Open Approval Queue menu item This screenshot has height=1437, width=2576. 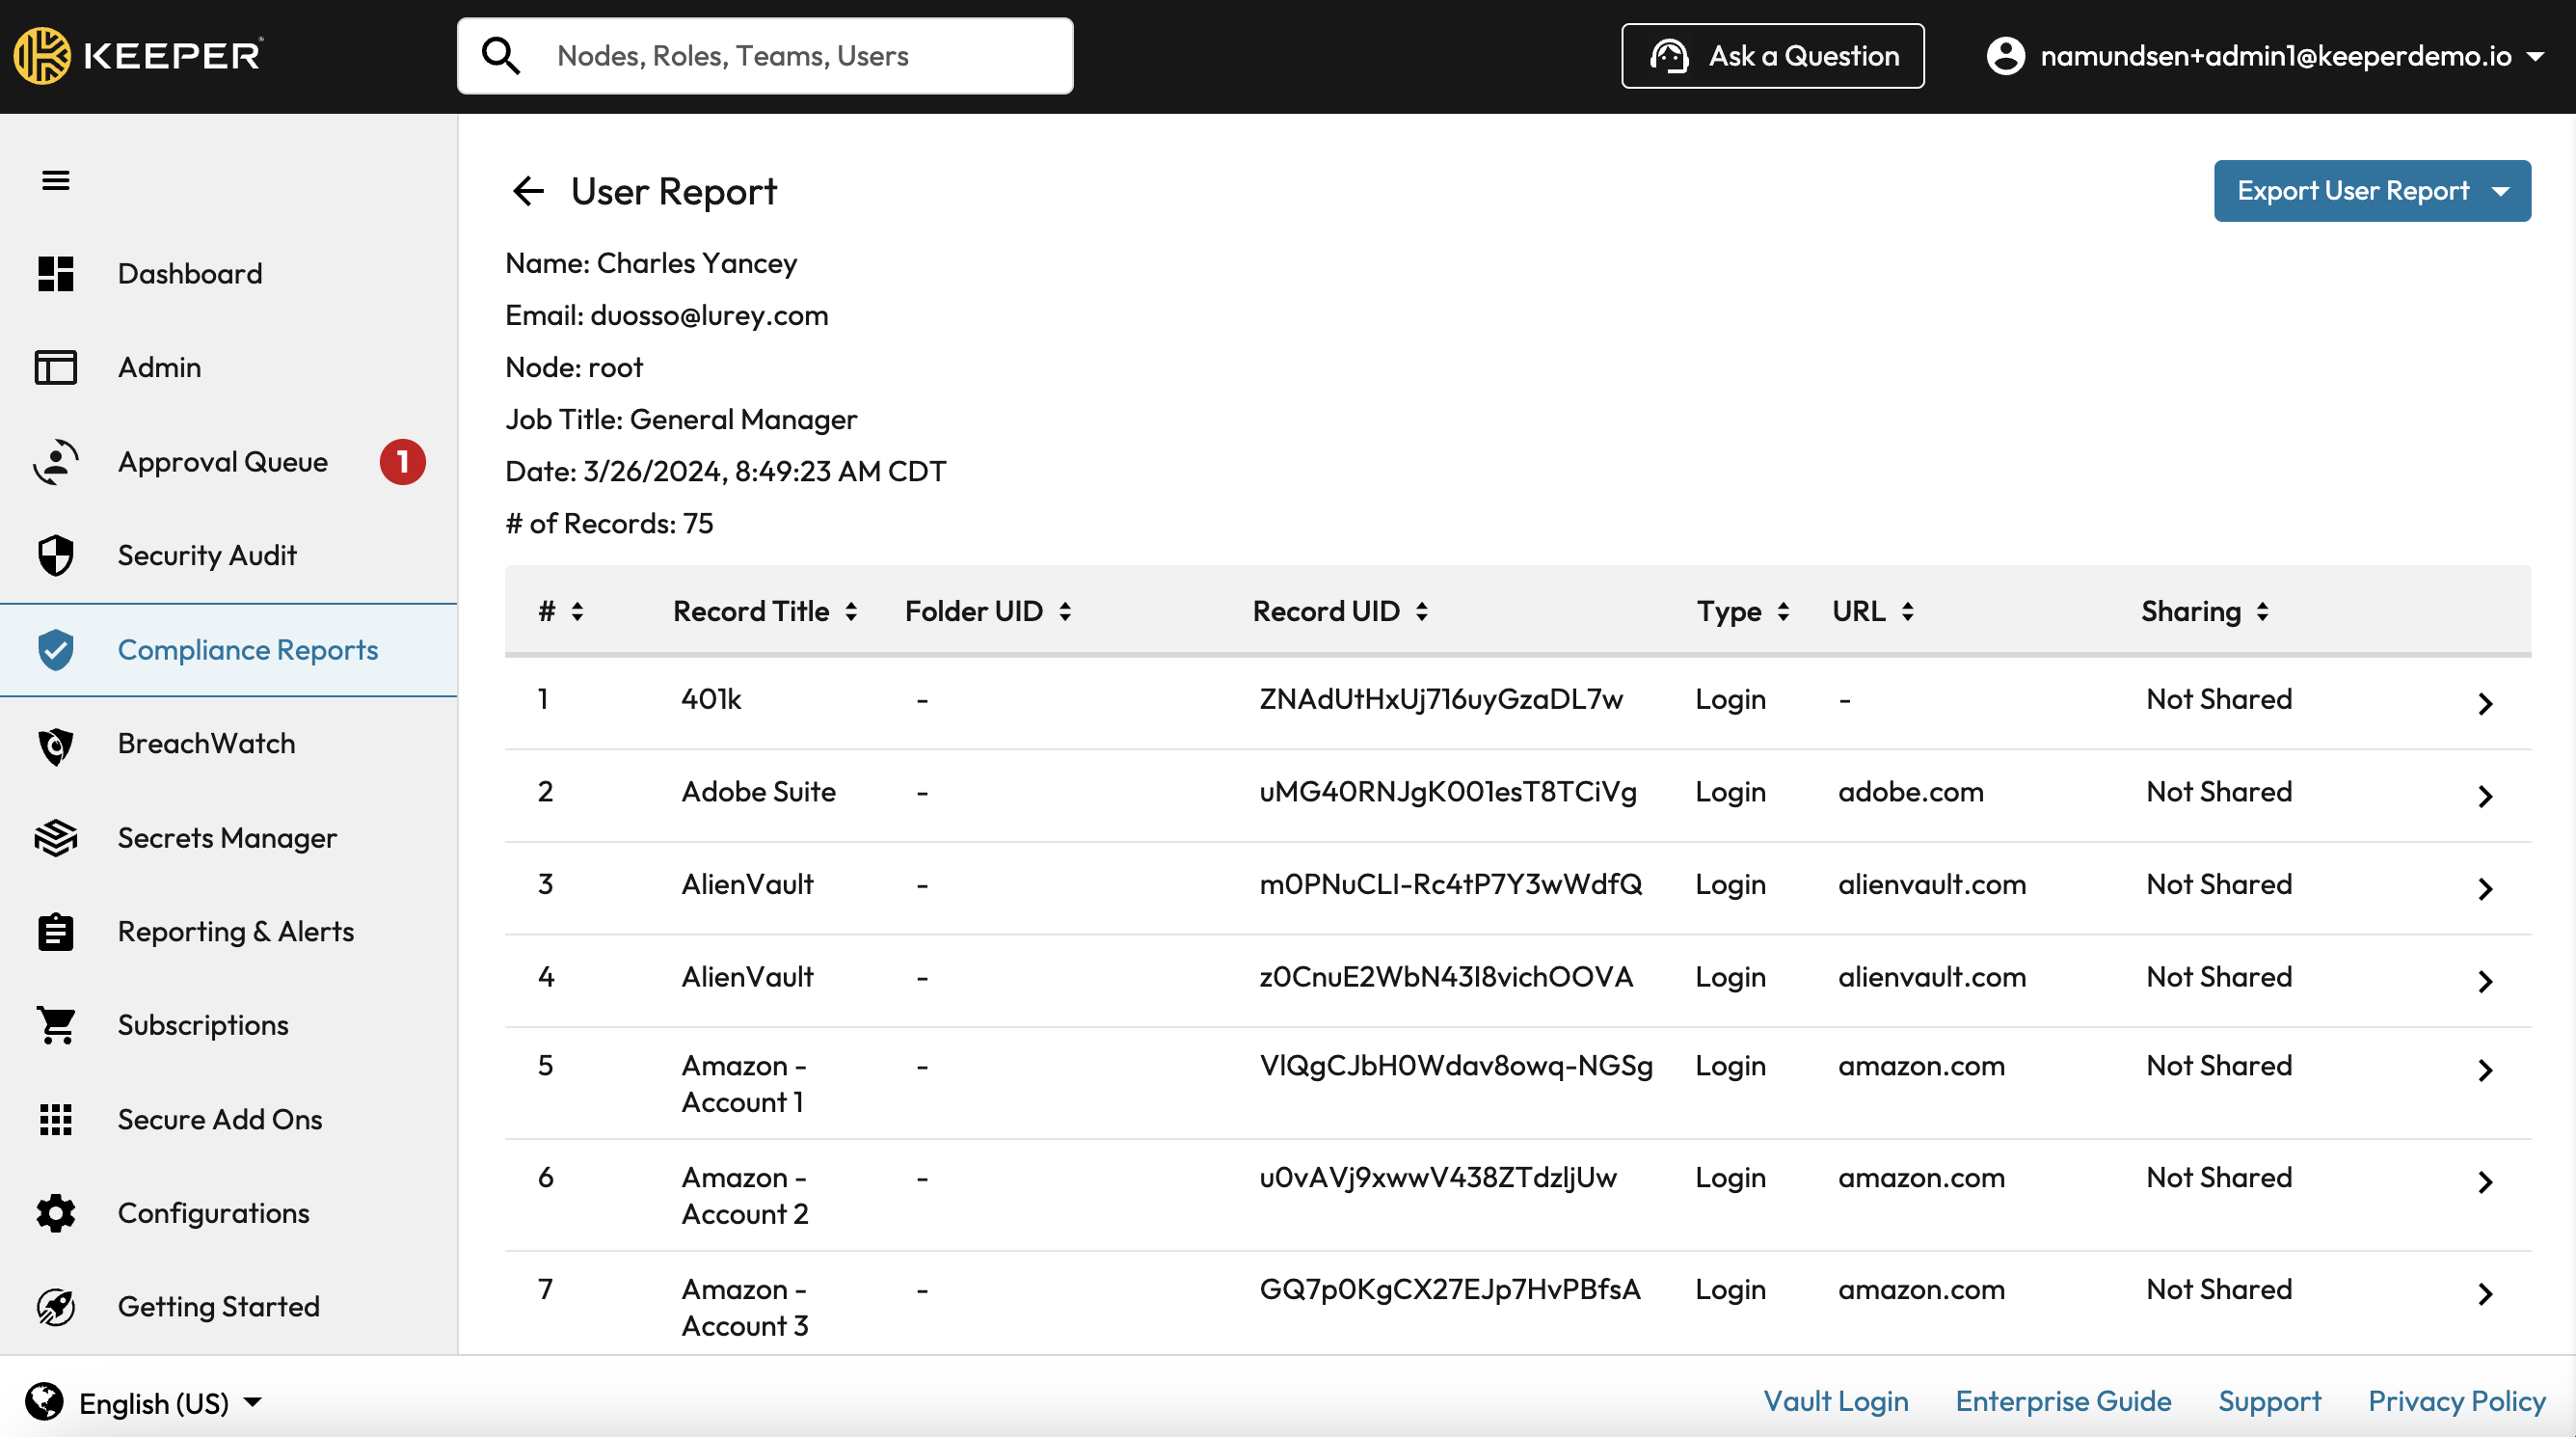tap(223, 461)
